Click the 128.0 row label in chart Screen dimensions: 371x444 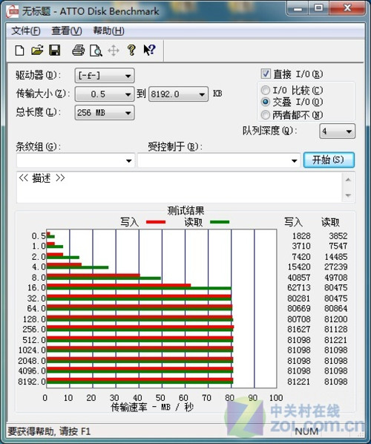pos(34,319)
